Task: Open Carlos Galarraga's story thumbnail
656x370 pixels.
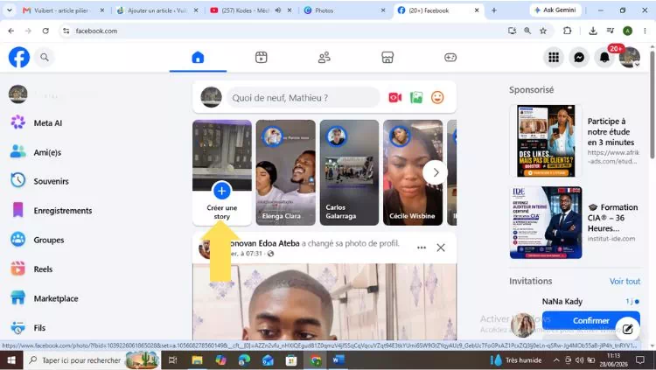Action: [349, 172]
